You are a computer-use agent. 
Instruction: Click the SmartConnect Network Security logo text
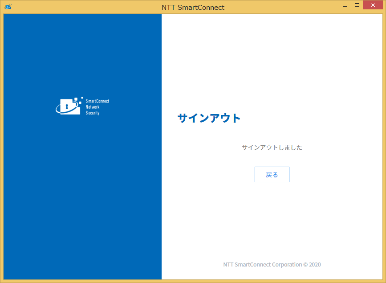97,107
